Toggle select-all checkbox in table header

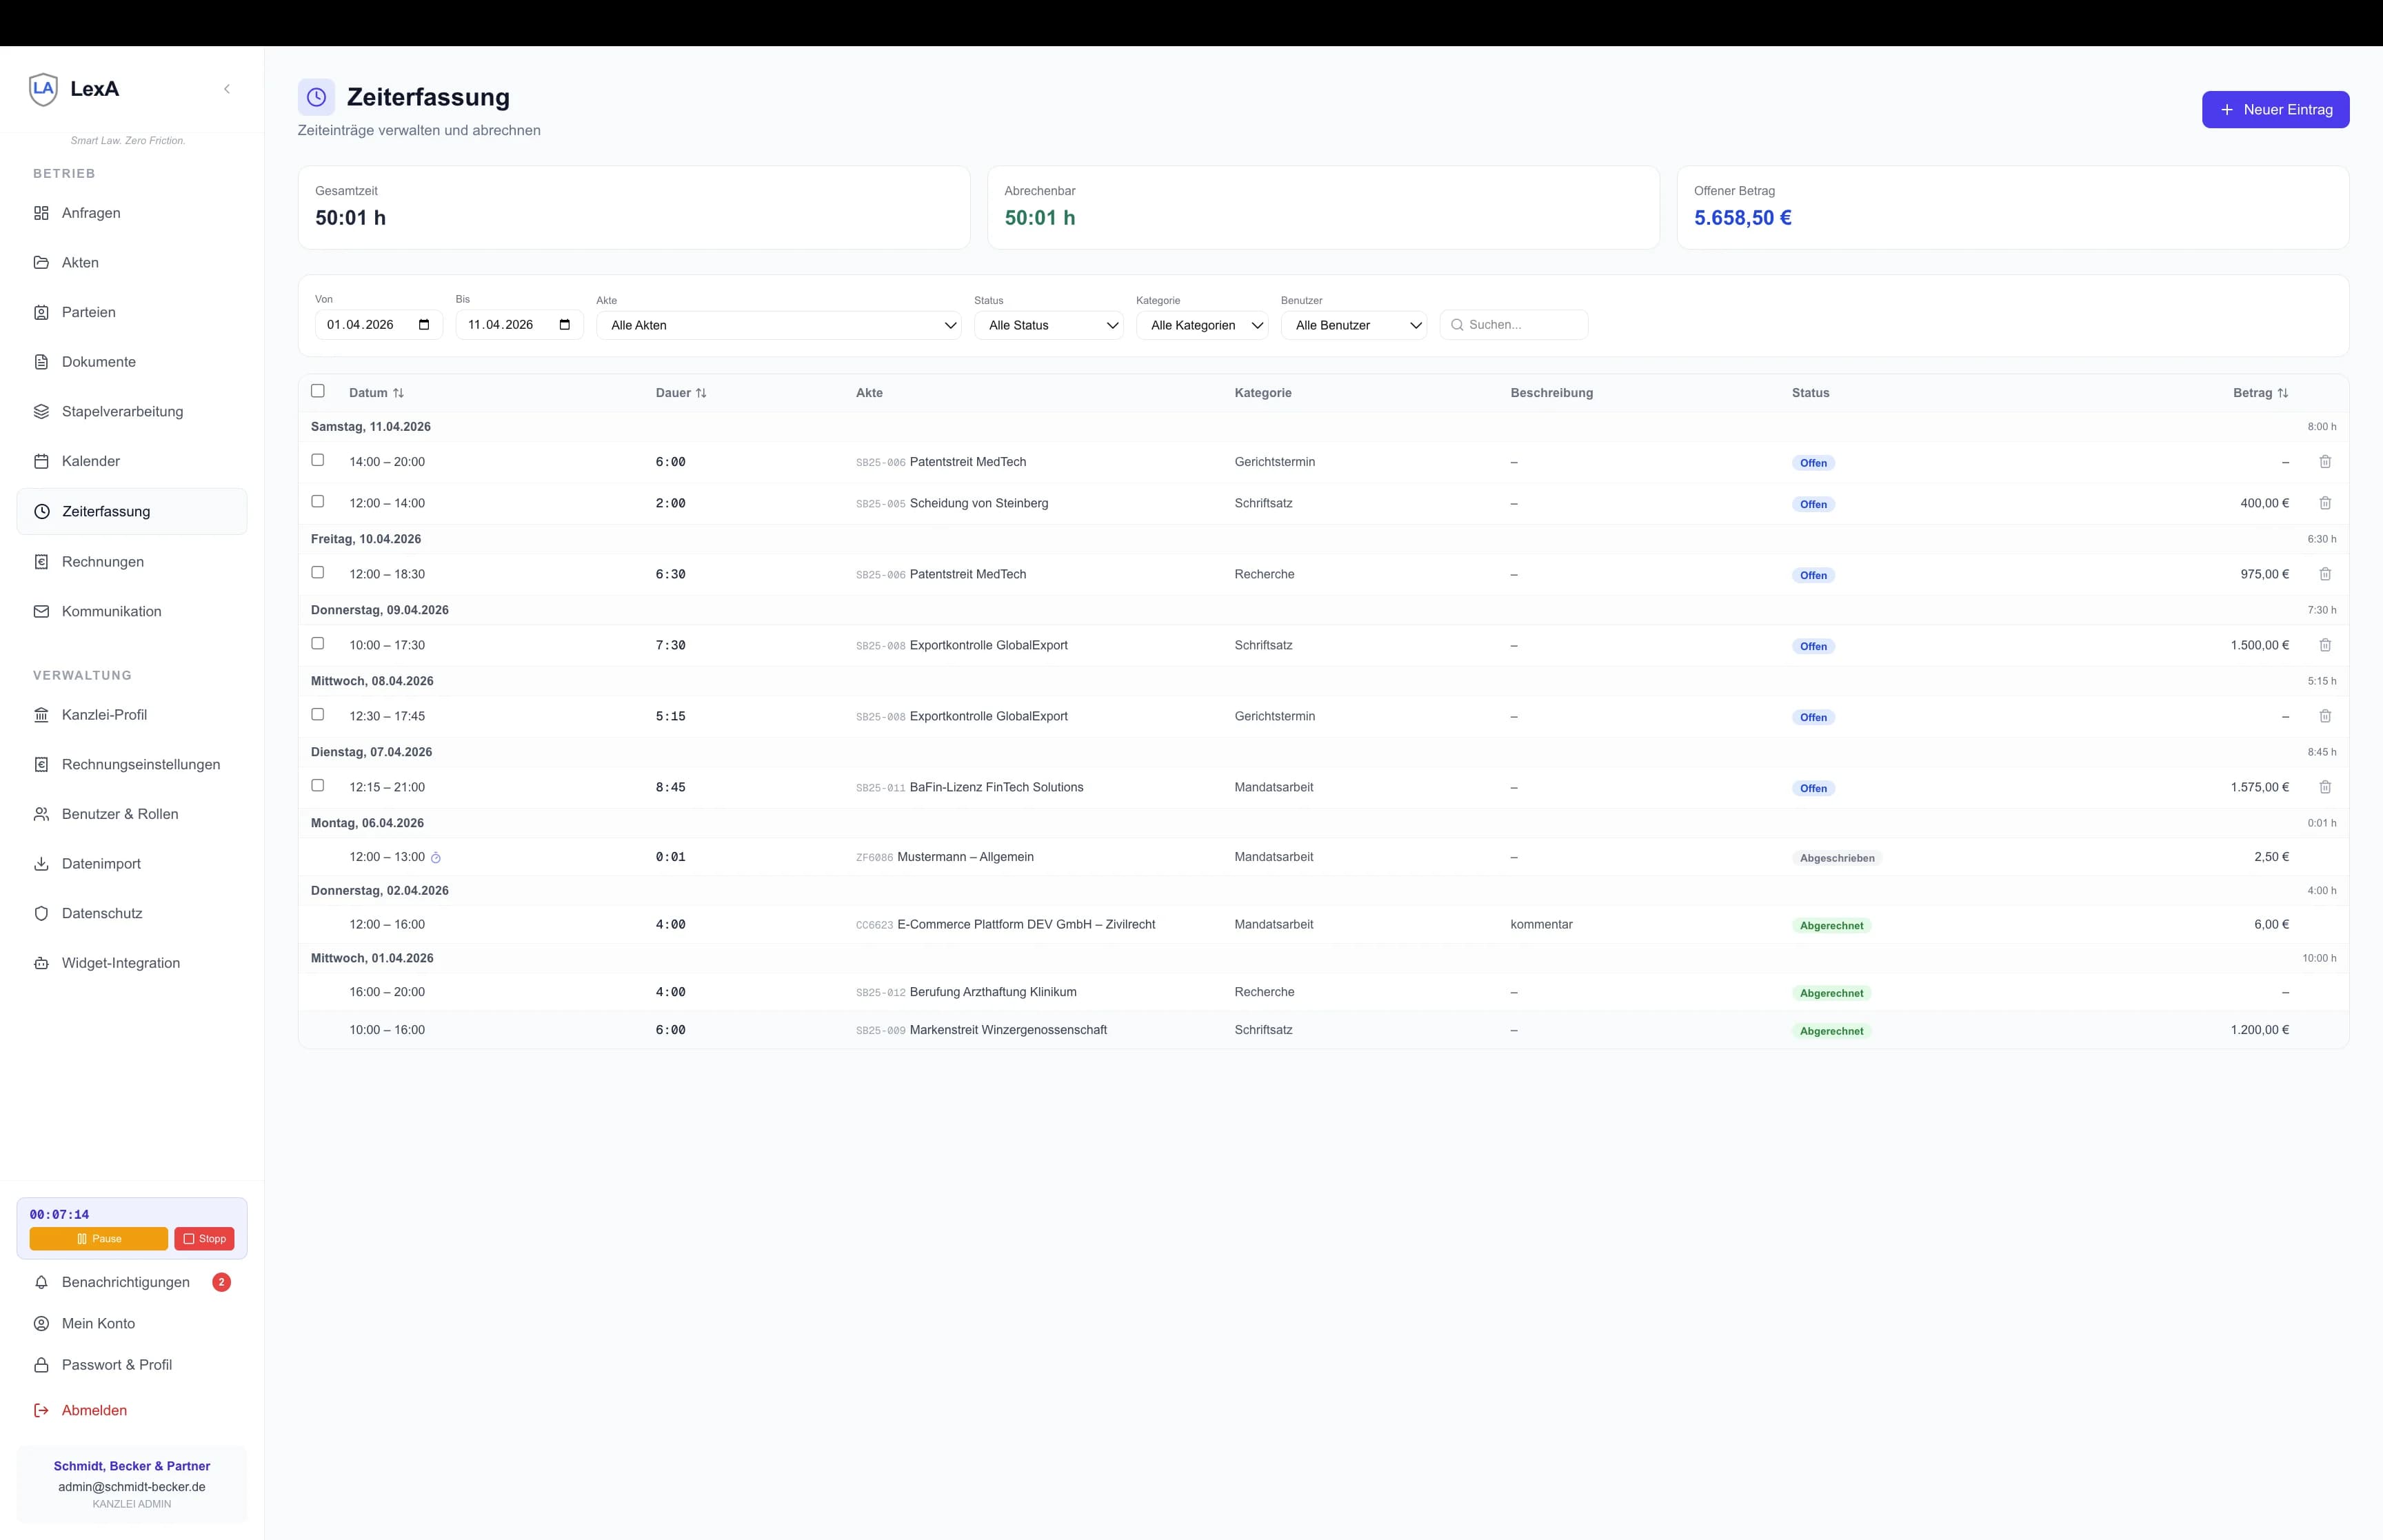[x=318, y=391]
